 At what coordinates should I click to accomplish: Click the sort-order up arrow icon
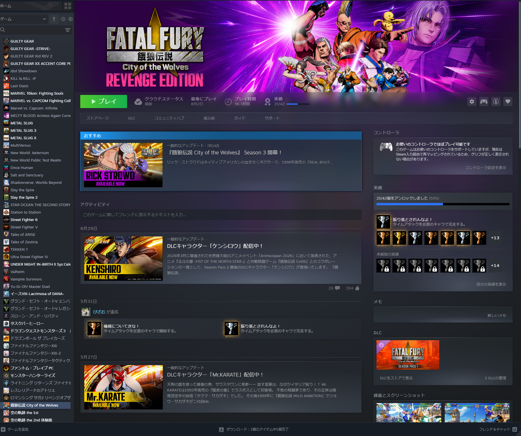click(x=54, y=19)
